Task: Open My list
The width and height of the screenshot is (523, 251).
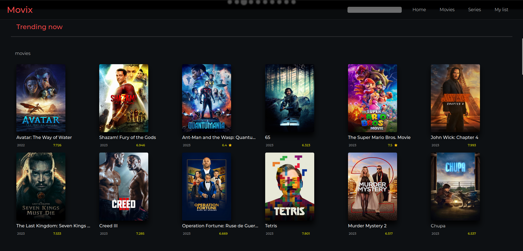Action: pos(501,10)
